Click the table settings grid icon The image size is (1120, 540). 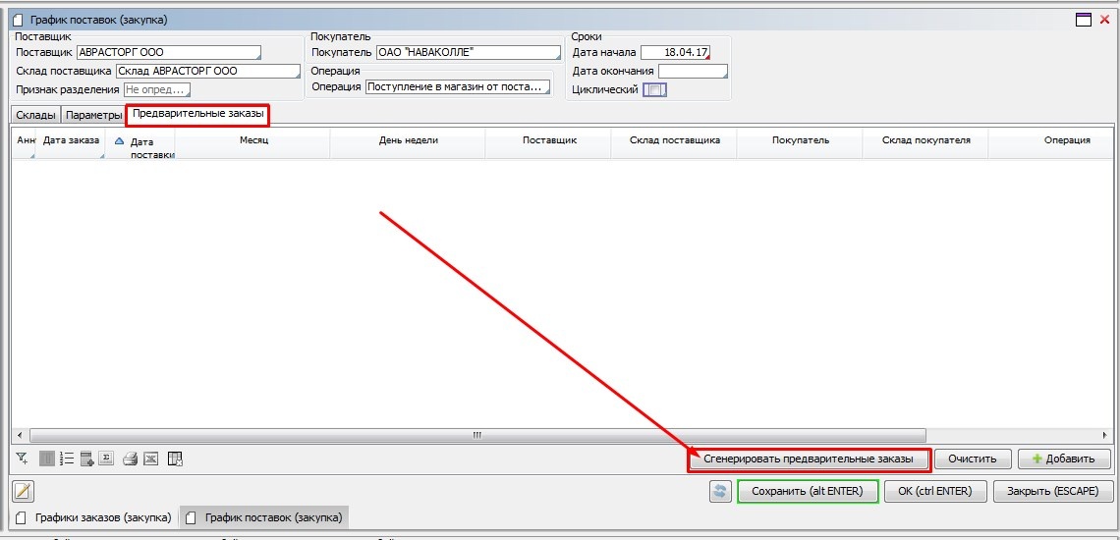pos(176,459)
